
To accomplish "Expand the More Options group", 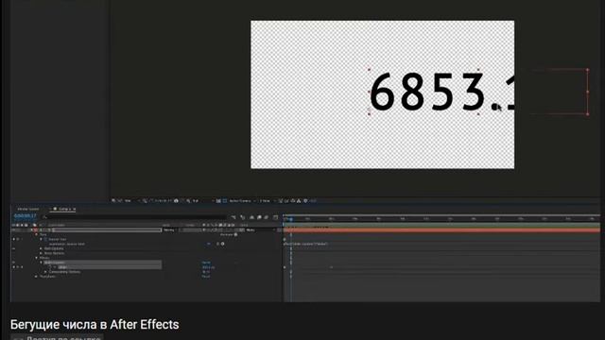I will [41, 253].
